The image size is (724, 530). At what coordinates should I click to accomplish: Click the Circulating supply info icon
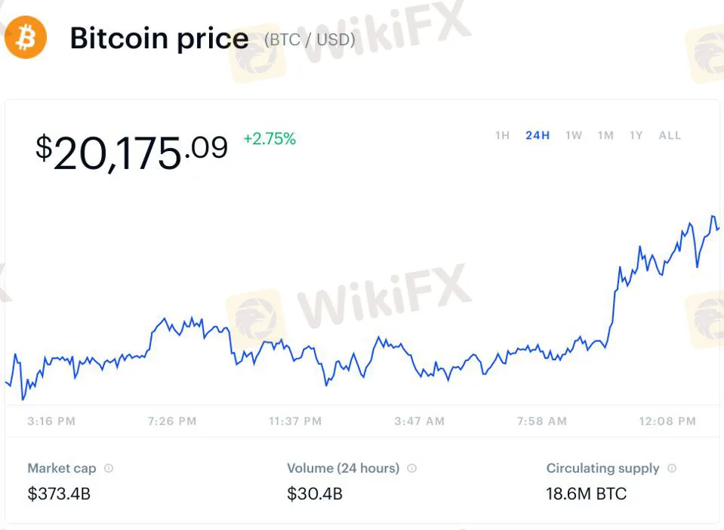click(x=672, y=468)
